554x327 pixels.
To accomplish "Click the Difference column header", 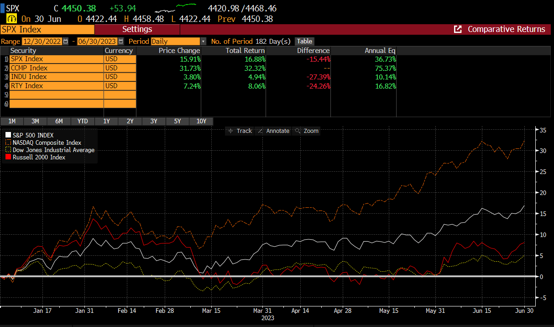I will click(298, 50).
